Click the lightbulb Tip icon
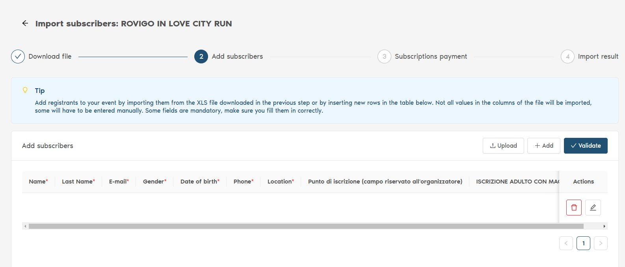This screenshot has height=267, width=625. tap(25, 90)
